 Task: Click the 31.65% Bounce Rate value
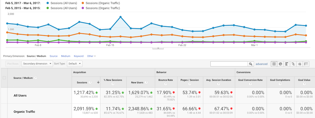click(x=164, y=109)
